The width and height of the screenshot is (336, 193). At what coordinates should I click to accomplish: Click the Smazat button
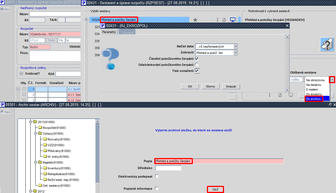coord(231,86)
